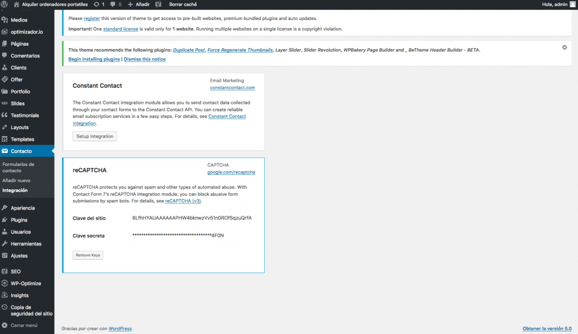This screenshot has height=334, width=578.
Task: Follow the register link in theme notice
Action: [92, 18]
